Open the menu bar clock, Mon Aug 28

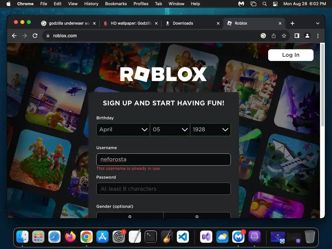point(304,4)
